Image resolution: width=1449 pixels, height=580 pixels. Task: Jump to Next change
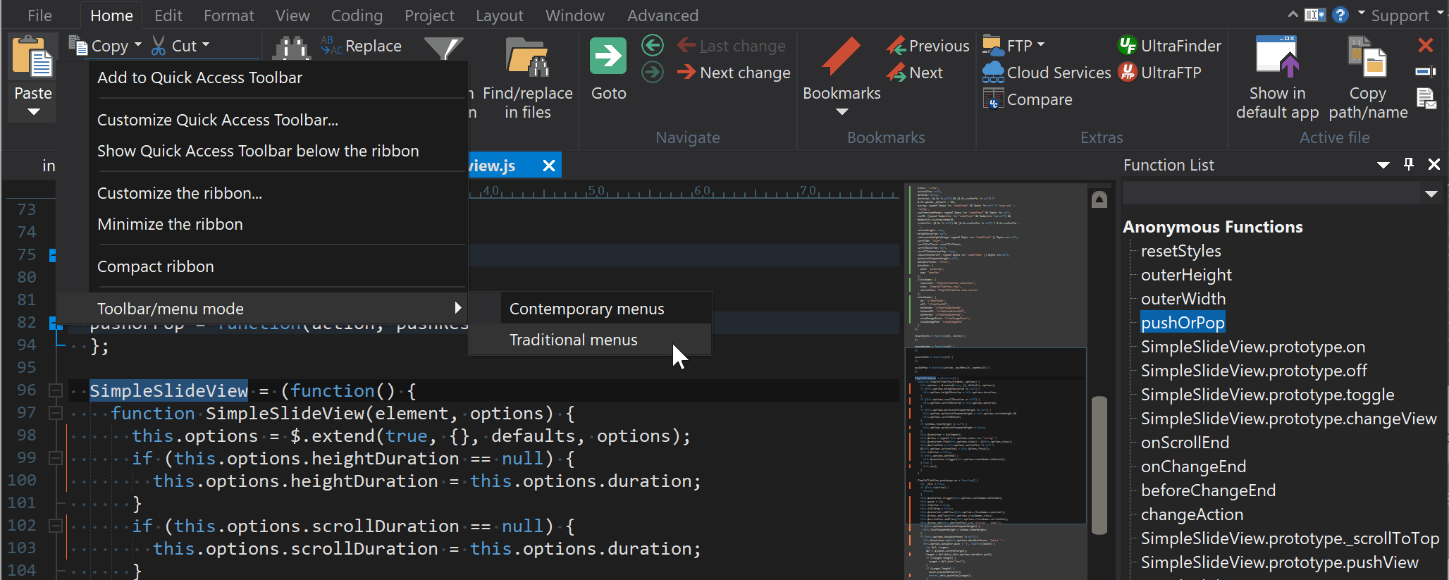734,73
